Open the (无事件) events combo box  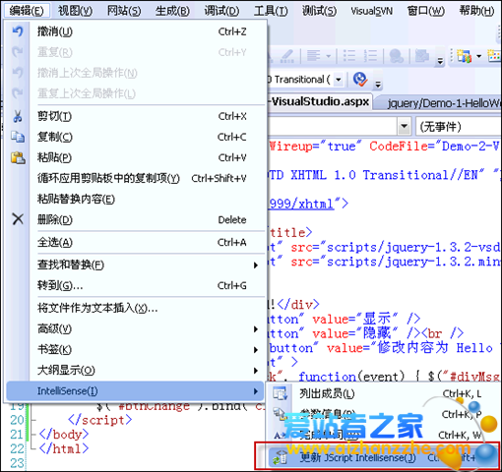pyautogui.click(x=459, y=127)
